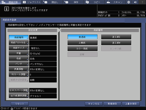Viewport: 146px width, 110px height.
Task: Select 塗工紙G coated paper type
Action: click(116, 37)
